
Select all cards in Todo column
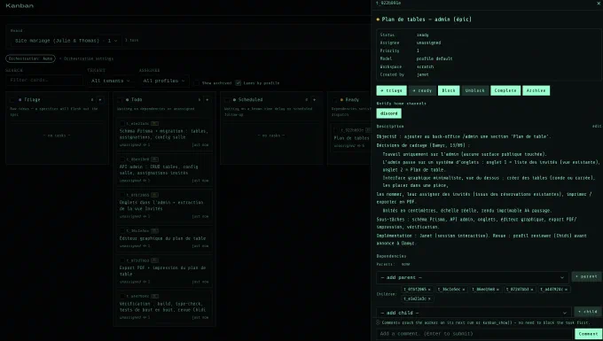(x=120, y=100)
